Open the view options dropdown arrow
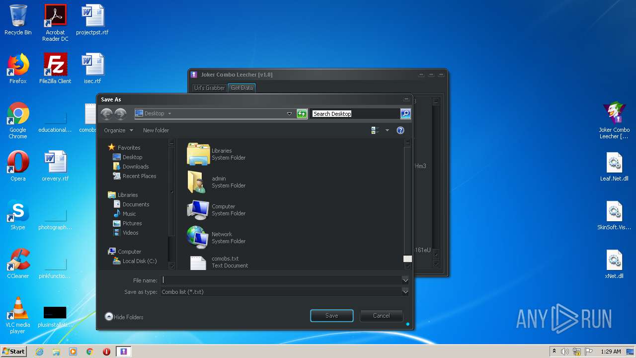The height and width of the screenshot is (358, 636). tap(387, 130)
